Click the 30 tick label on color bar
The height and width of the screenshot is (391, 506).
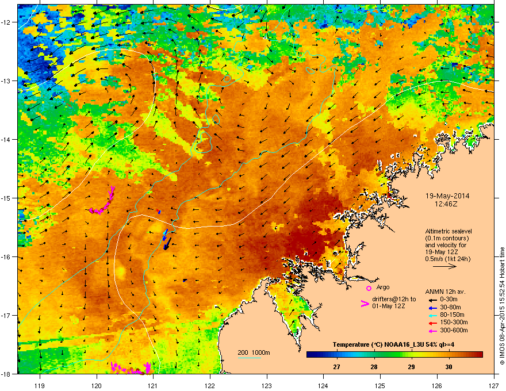coord(448,367)
